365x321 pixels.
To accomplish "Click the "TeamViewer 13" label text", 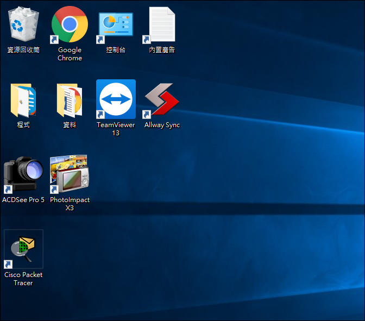I will point(116,129).
